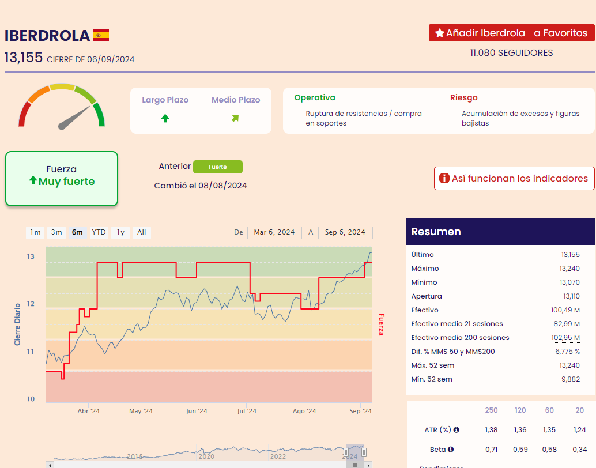This screenshot has width=596, height=468.
Task: Click the Efectivo value 100,49 M
Action: (565, 310)
